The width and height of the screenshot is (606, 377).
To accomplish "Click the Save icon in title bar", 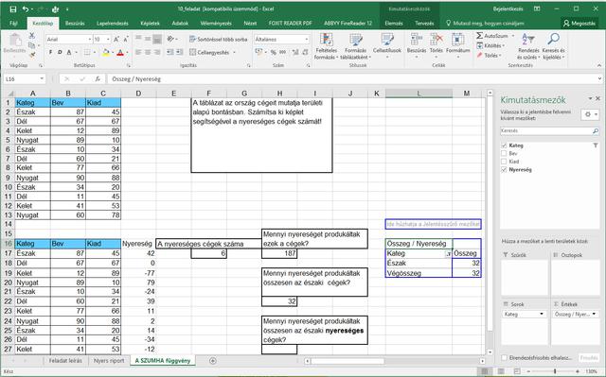I will coord(12,9).
